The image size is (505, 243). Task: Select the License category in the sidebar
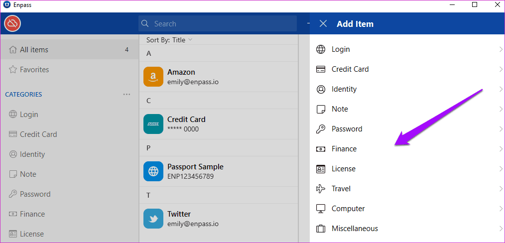pyautogui.click(x=69, y=234)
